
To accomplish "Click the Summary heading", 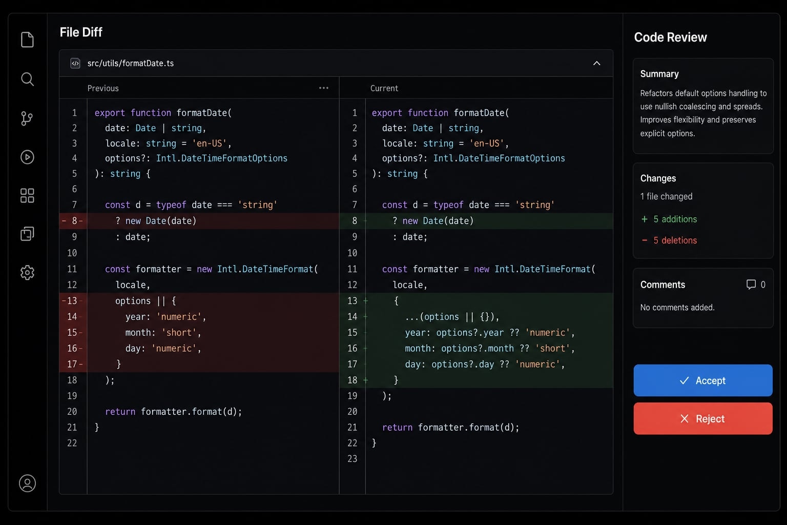I will coord(659,74).
